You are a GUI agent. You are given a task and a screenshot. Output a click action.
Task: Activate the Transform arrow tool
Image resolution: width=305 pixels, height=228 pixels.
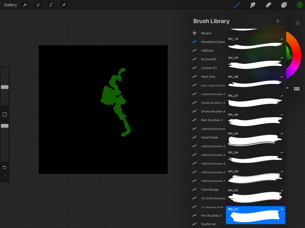[64, 5]
